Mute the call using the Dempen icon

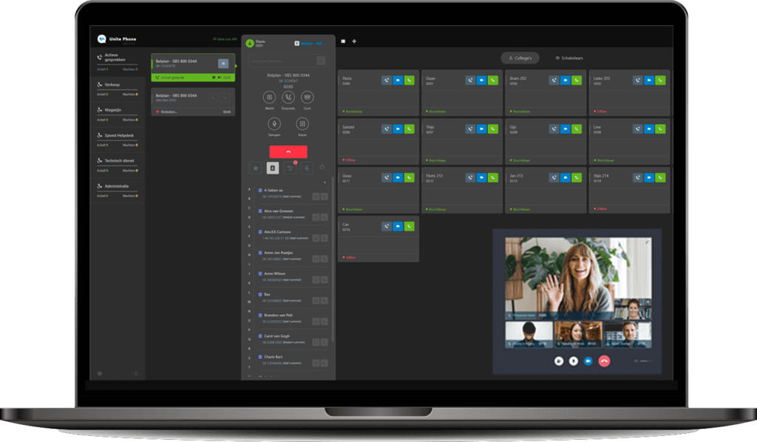coord(274,123)
